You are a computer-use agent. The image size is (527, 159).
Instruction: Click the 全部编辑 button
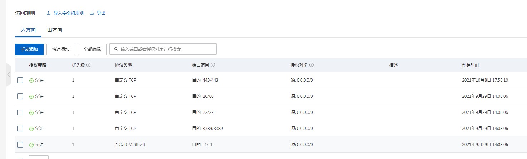pos(92,49)
